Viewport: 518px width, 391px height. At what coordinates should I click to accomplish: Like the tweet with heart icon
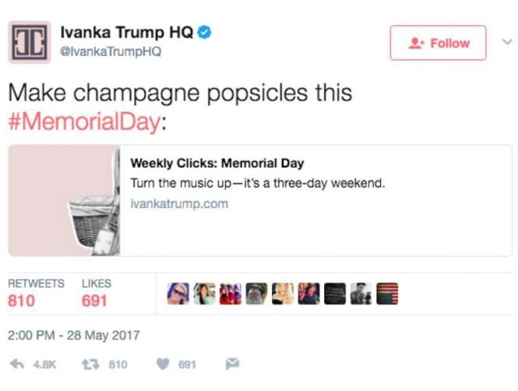coord(163,365)
